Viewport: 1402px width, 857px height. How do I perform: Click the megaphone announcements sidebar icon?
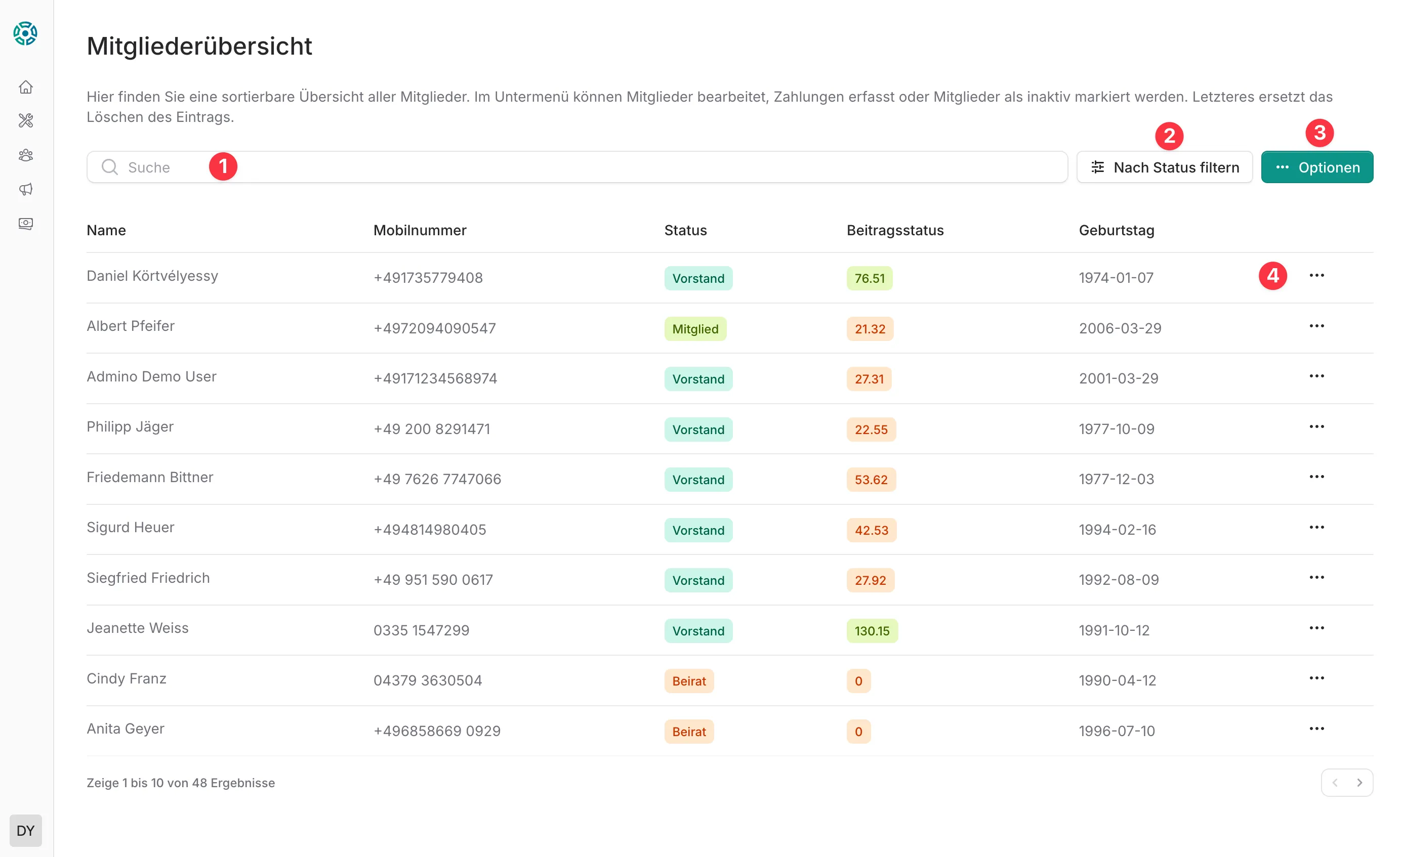26,189
